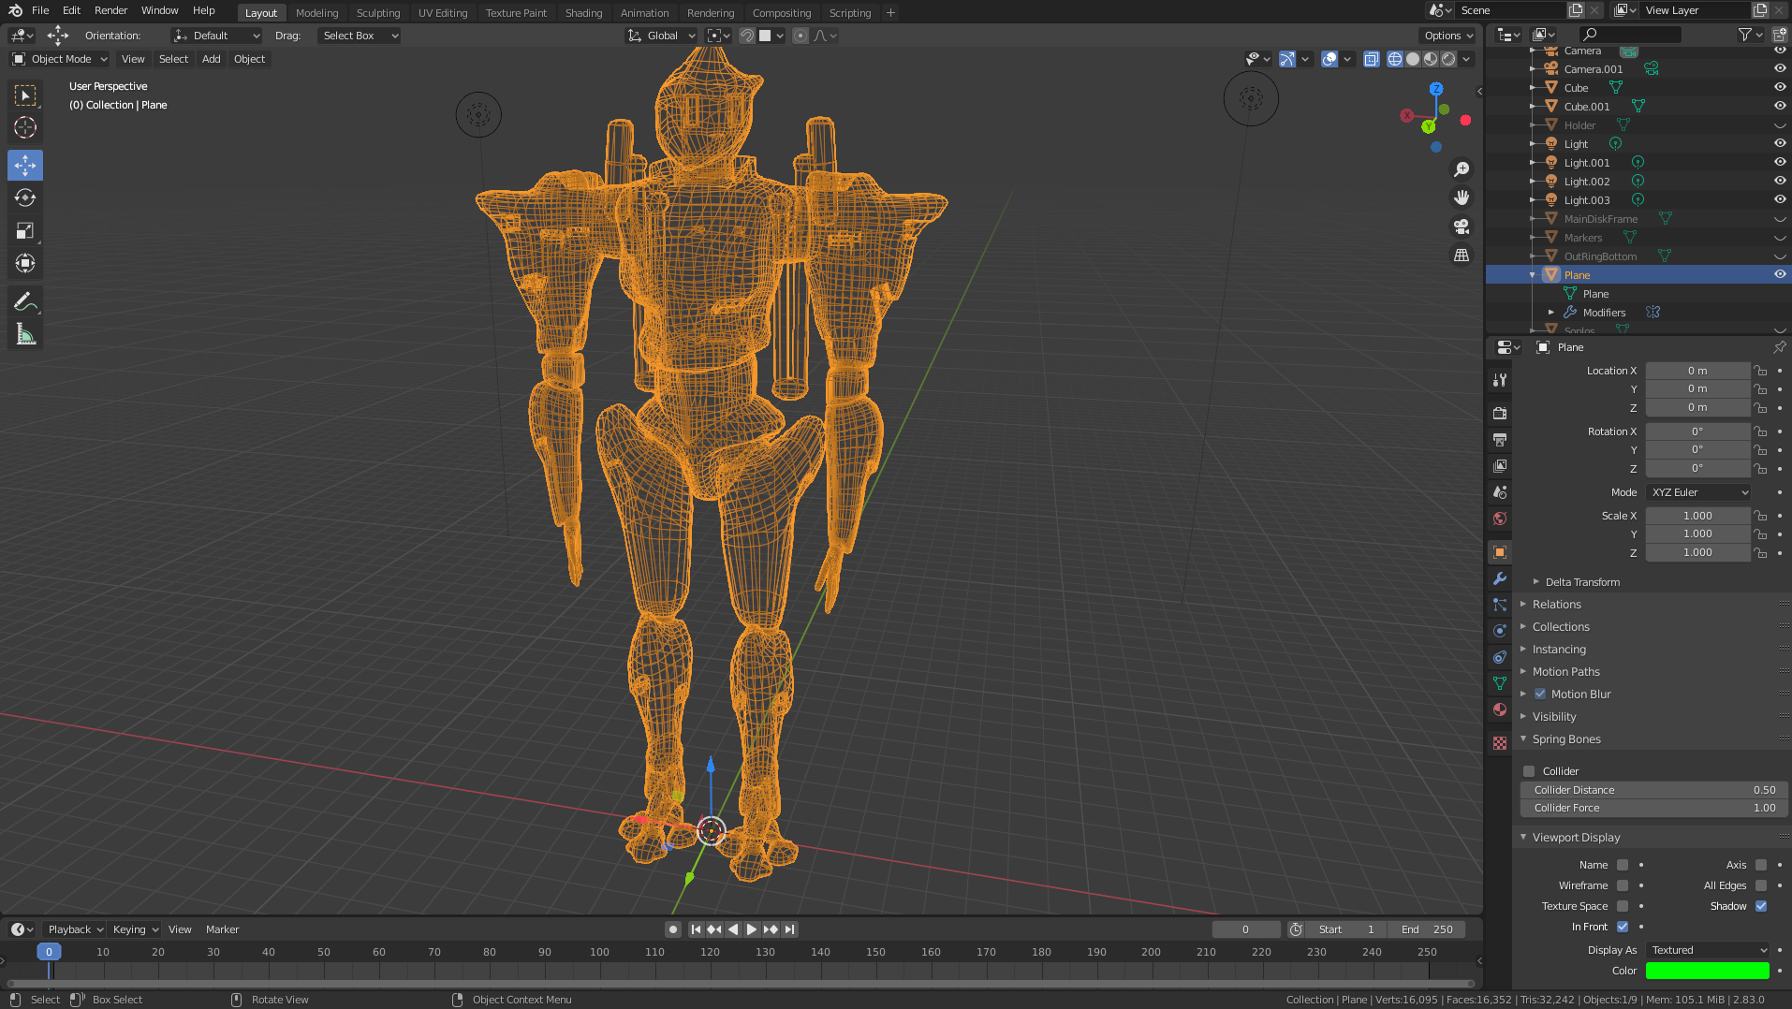Open the Options popover button
This screenshot has width=1792, height=1009.
[x=1448, y=36]
